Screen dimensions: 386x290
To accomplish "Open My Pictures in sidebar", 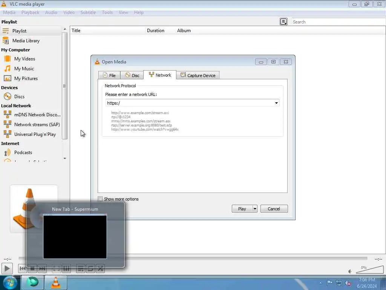I will tap(26, 79).
